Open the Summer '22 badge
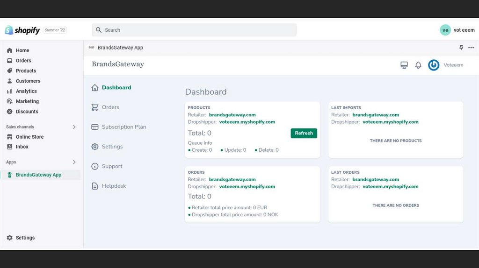Image resolution: width=479 pixels, height=268 pixels. point(55,30)
